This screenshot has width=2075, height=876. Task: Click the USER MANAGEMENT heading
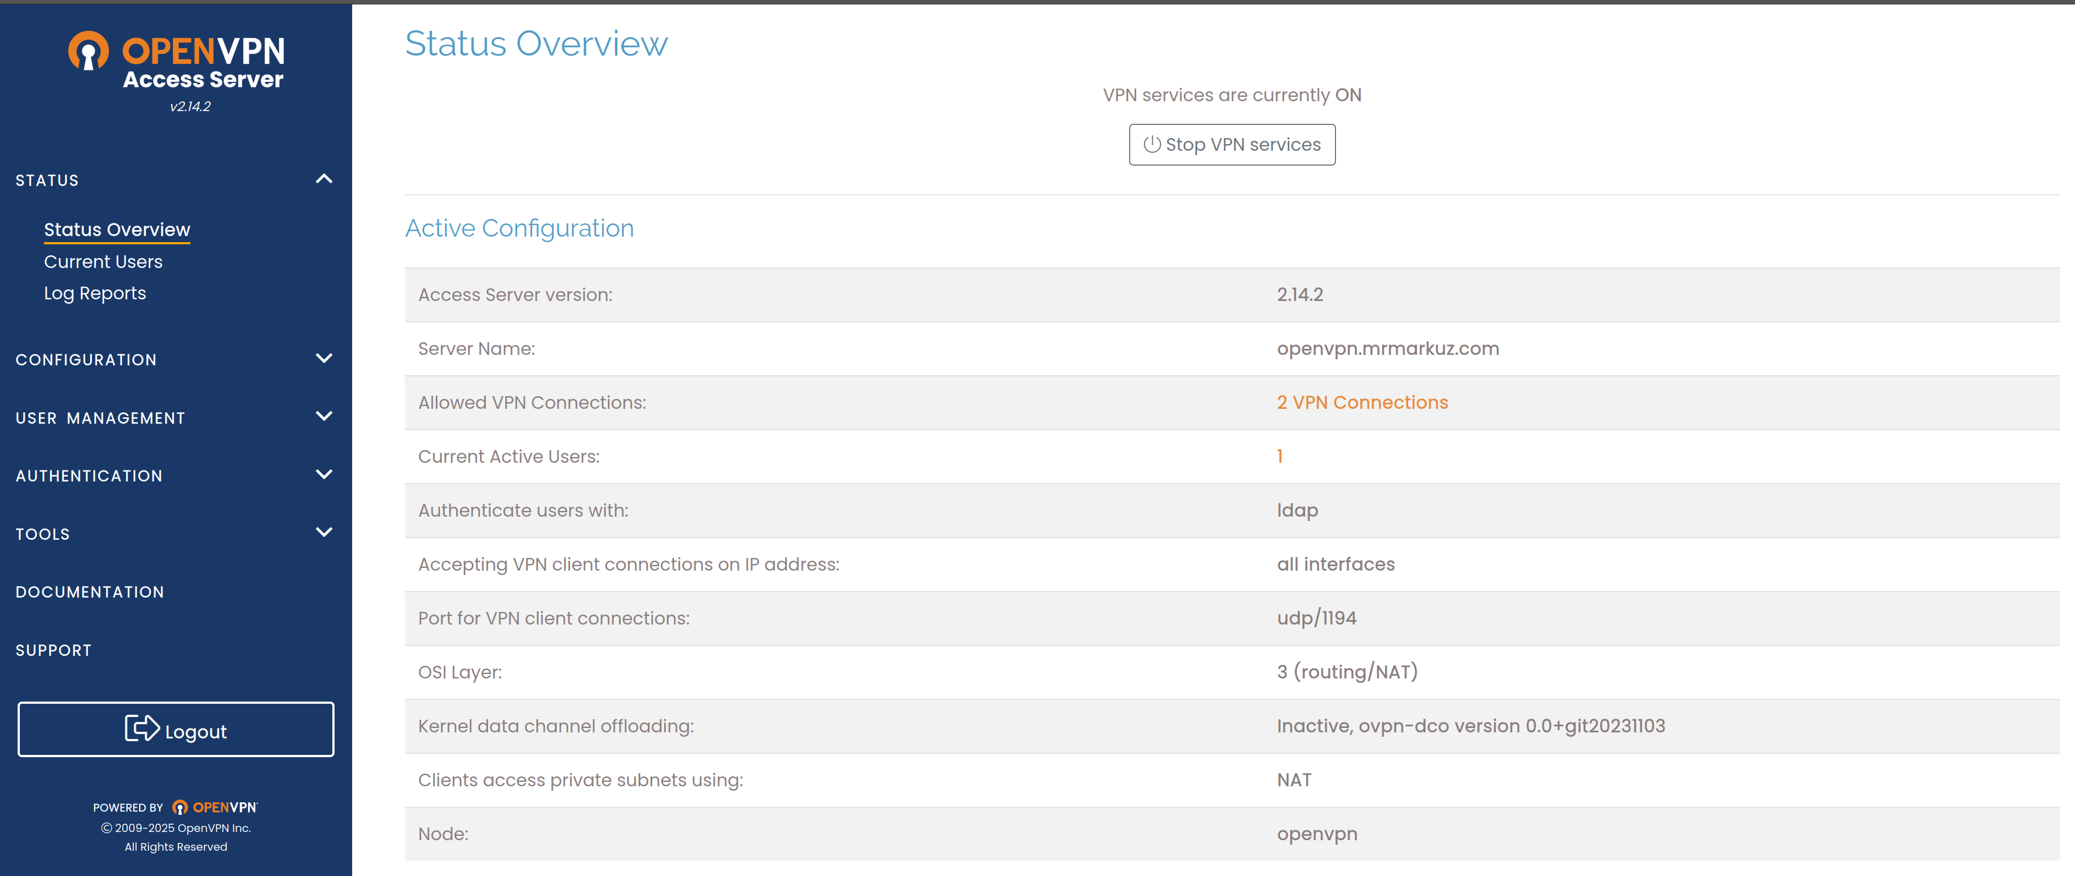pyautogui.click(x=100, y=418)
